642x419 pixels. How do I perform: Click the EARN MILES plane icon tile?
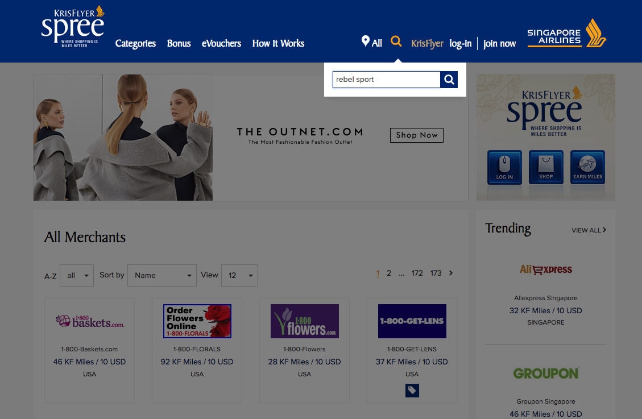coord(587,167)
